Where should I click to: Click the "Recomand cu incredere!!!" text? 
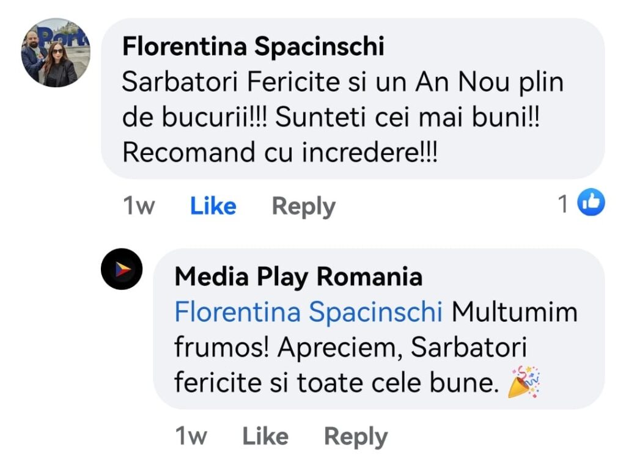click(x=280, y=153)
